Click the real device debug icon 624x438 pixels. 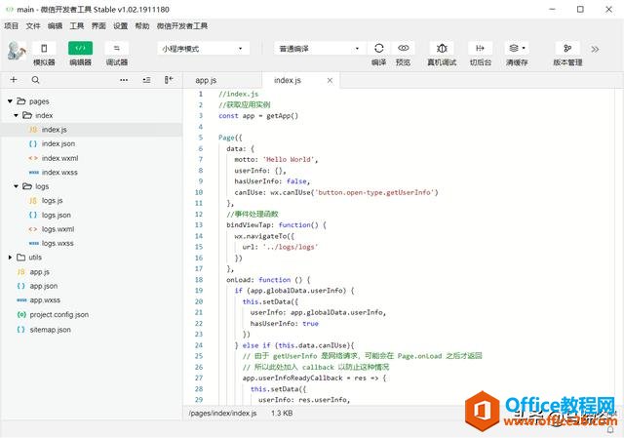click(x=442, y=48)
